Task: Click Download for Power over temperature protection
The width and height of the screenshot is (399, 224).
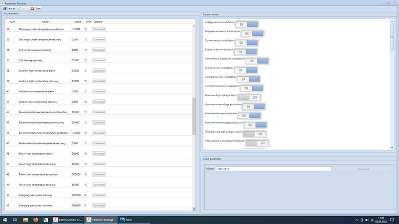Action: pos(99,174)
